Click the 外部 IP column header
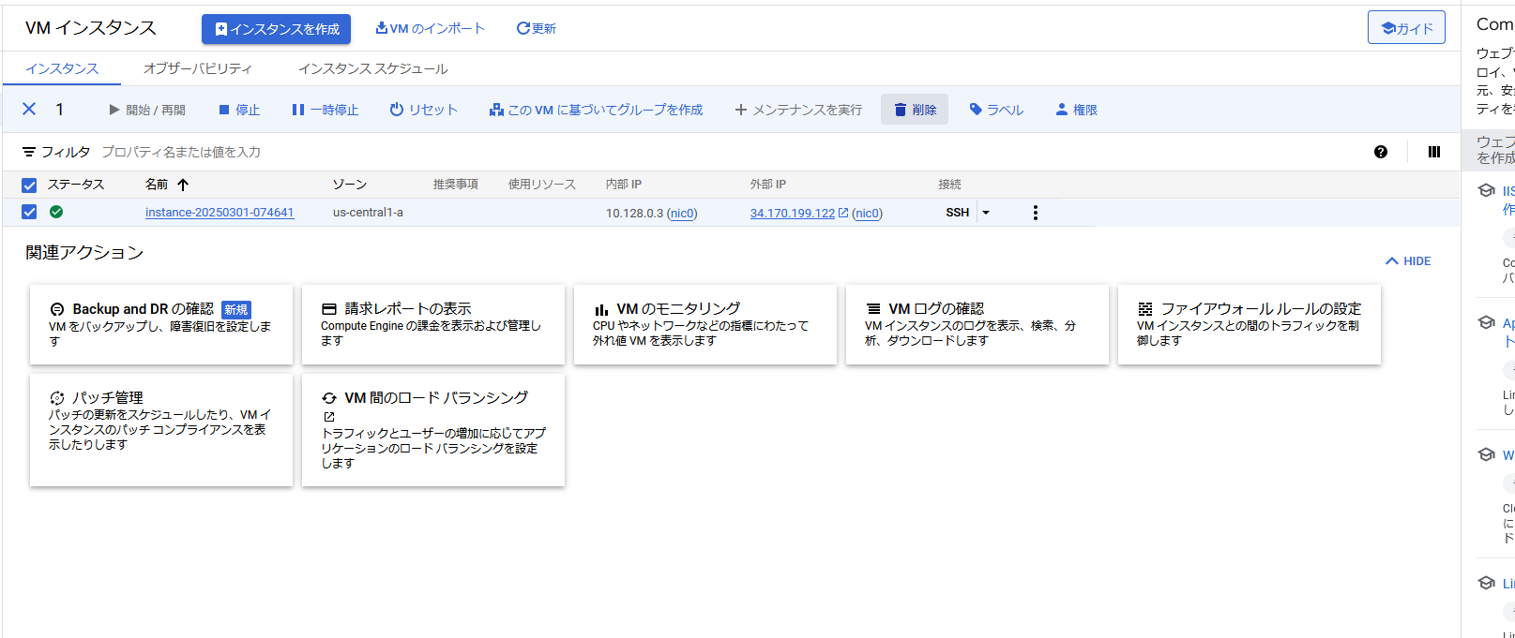 (x=768, y=185)
